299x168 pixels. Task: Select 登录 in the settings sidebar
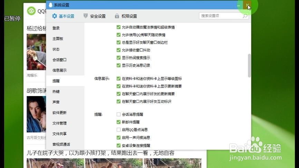(x=65, y=28)
